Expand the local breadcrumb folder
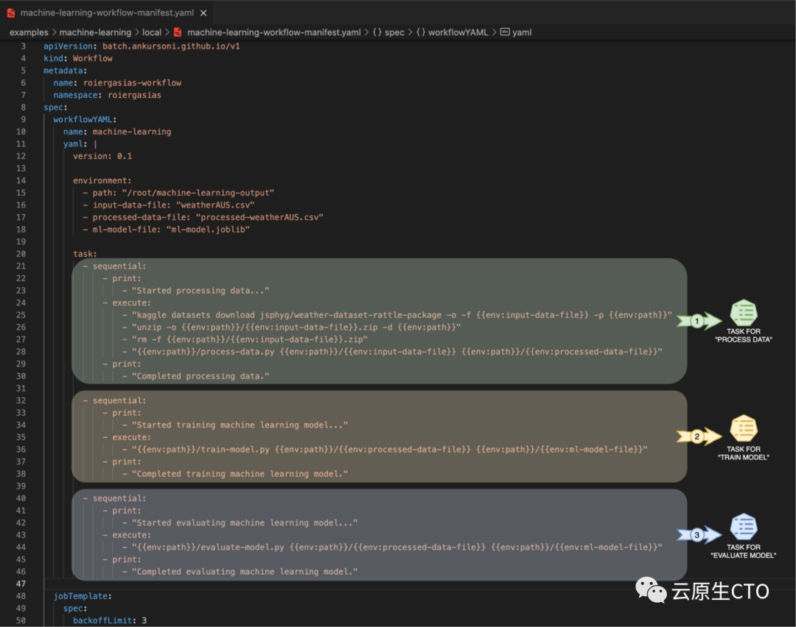This screenshot has width=796, height=627. pos(152,32)
